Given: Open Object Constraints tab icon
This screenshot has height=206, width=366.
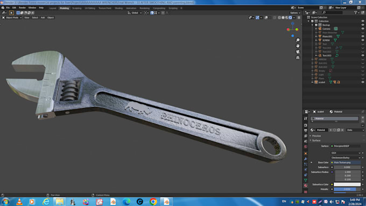Looking at the screenshot, I should pyautogui.click(x=306, y=175).
